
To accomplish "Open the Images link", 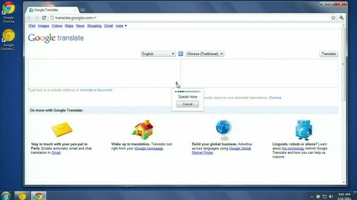I will [x=43, y=26].
